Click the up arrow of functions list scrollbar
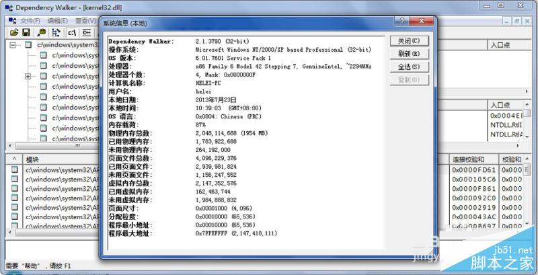The width and height of the screenshot is (538, 275). (528, 104)
